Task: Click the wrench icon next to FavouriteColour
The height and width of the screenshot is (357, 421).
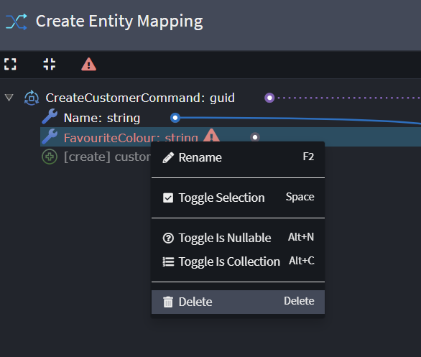Action: 50,136
